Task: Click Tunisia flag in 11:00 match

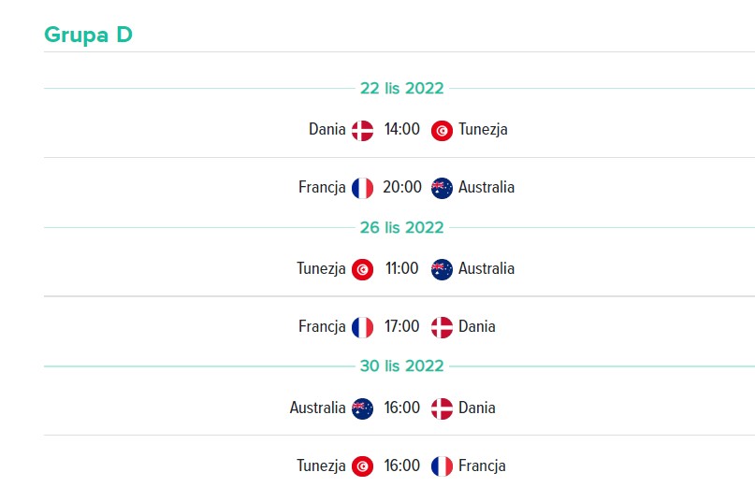Action: coord(362,269)
